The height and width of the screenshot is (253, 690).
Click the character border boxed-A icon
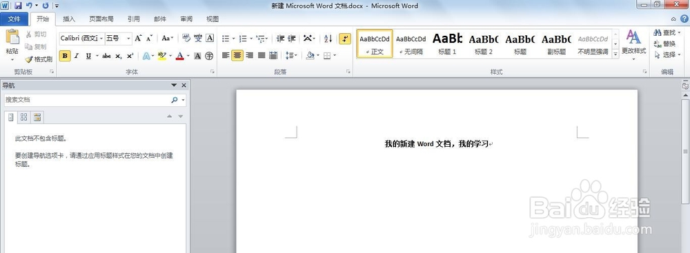pos(210,39)
